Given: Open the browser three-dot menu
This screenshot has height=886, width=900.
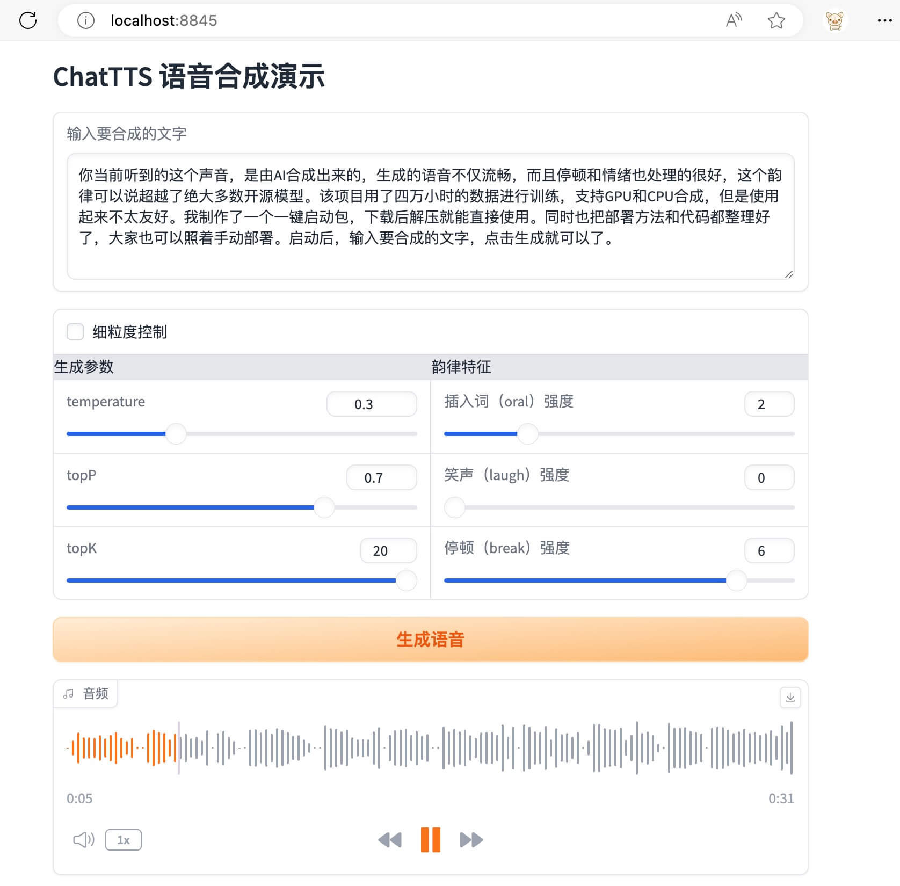Looking at the screenshot, I should coord(884,20).
